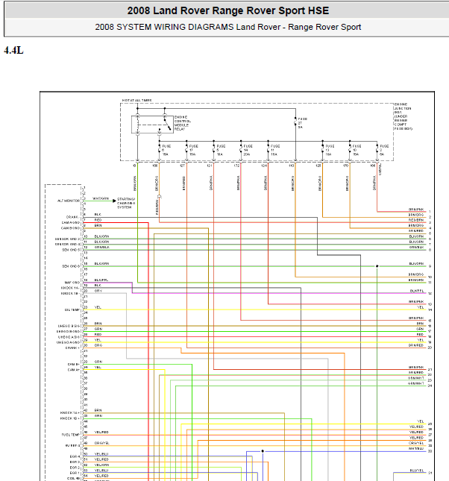Click the 'EGR 4' pin label
This screenshot has height=481, width=449.
coord(75,456)
